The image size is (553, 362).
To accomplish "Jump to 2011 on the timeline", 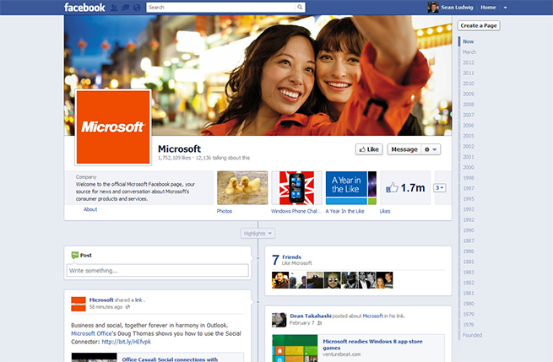I will coord(469,73).
